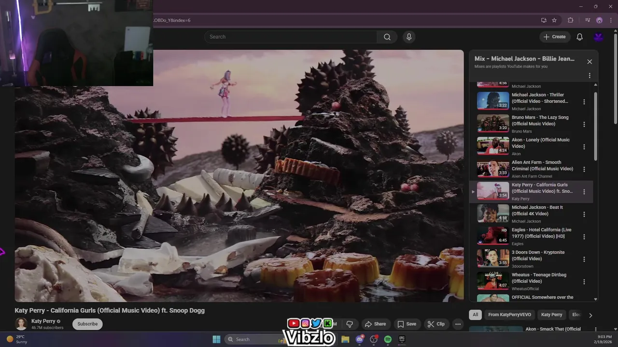The height and width of the screenshot is (347, 618).
Task: Open the YouTube account avatar menu
Action: pos(599,37)
